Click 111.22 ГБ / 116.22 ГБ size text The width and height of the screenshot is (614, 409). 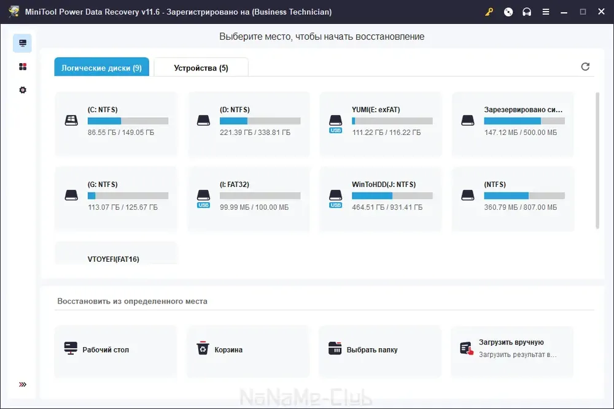[x=386, y=132]
